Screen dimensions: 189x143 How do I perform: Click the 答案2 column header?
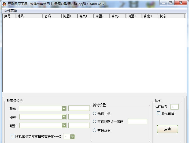[x=118, y=16]
